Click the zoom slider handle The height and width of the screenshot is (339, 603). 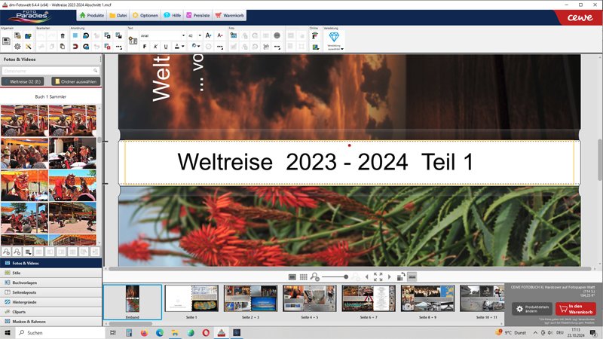click(x=346, y=276)
